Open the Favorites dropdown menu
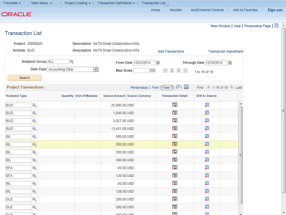This screenshot has width=286, height=215. [13, 3]
